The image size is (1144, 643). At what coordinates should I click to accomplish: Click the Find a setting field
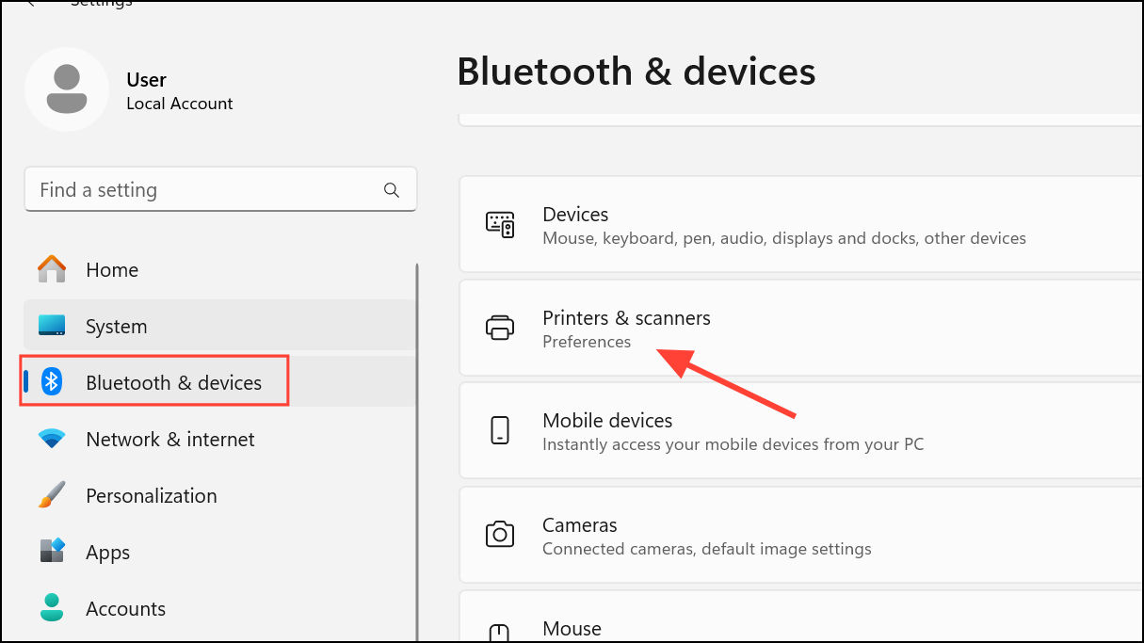click(207, 190)
